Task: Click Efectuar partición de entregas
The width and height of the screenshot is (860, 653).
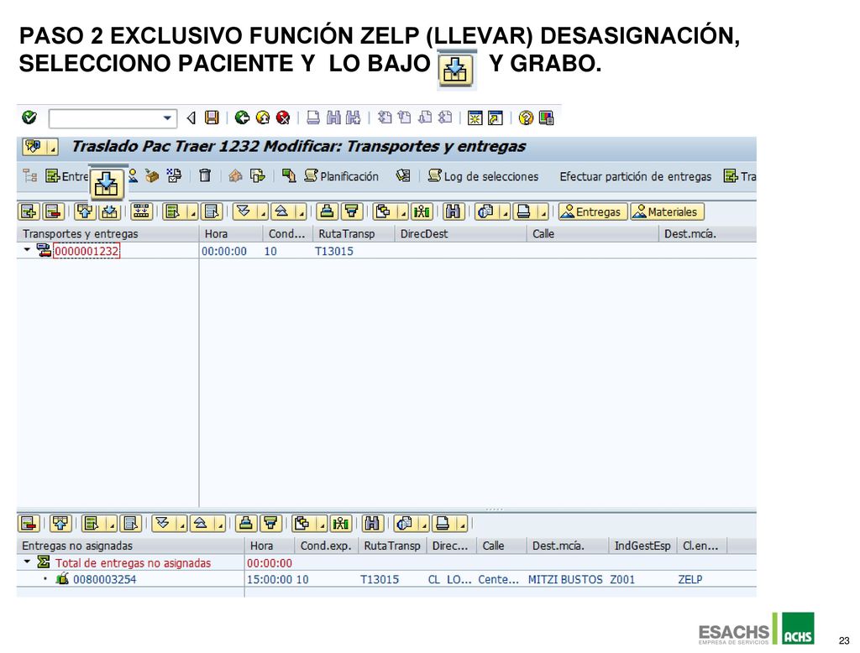Action: tap(635, 176)
